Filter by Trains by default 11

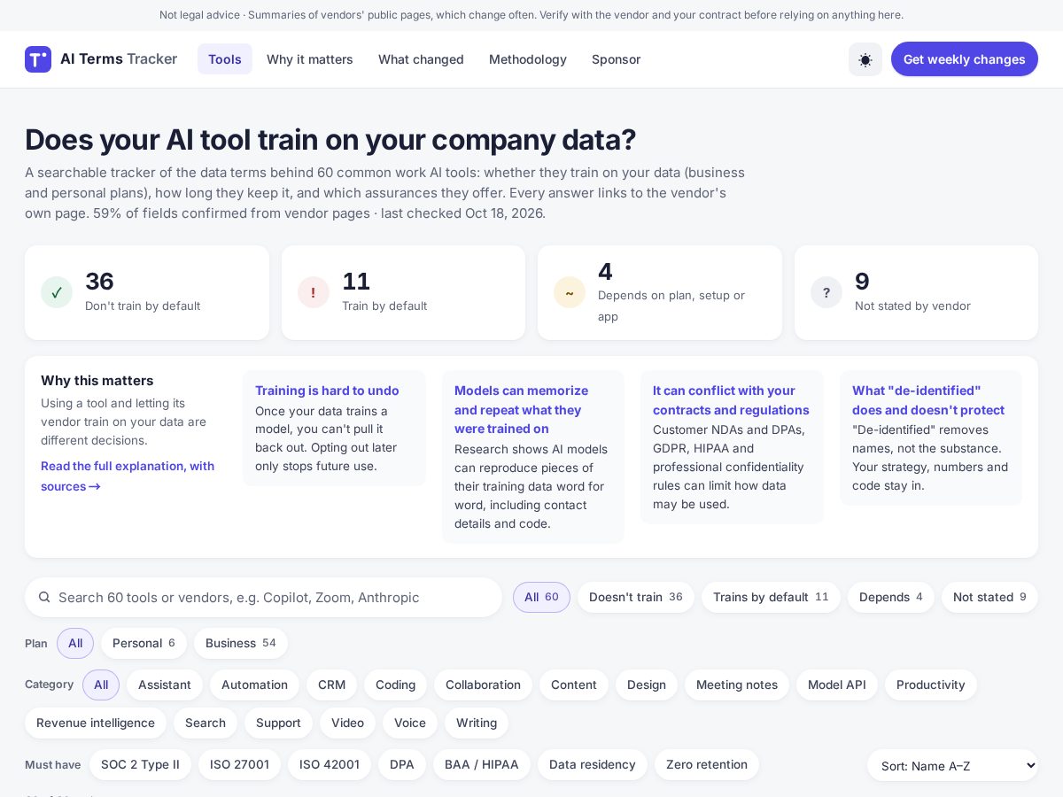[771, 597]
